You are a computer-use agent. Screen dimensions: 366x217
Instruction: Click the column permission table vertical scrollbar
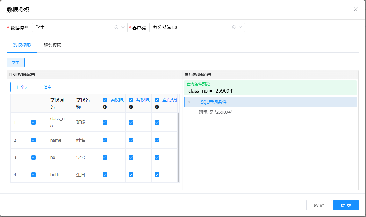pyautogui.click(x=179, y=147)
